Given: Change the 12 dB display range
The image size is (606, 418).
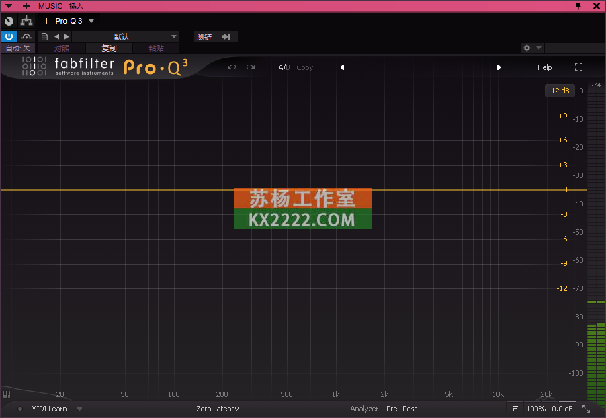Looking at the screenshot, I should (x=560, y=91).
